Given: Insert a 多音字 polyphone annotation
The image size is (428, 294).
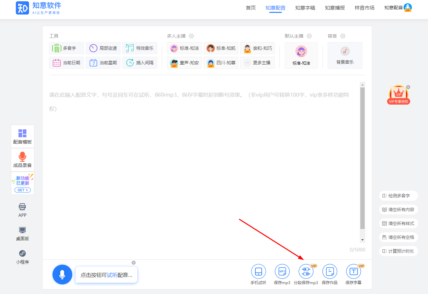Looking at the screenshot, I should (66, 48).
